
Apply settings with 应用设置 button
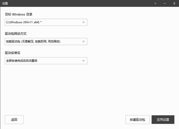[163, 119]
